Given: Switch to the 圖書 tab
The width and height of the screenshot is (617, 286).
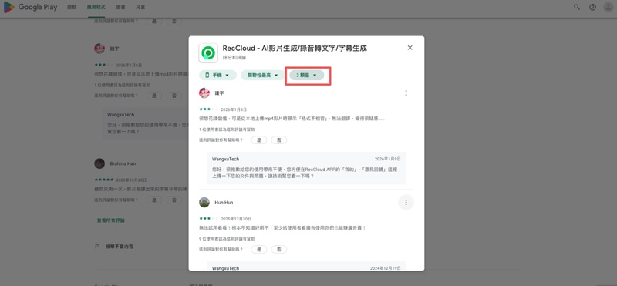Looking at the screenshot, I should 121,8.
